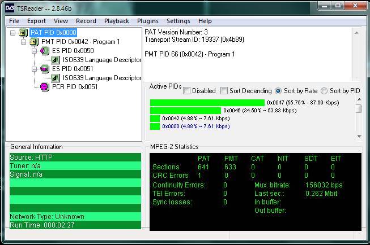Click the 0x0000 bitrate bar
The image size is (370, 245).
(x=155, y=126)
